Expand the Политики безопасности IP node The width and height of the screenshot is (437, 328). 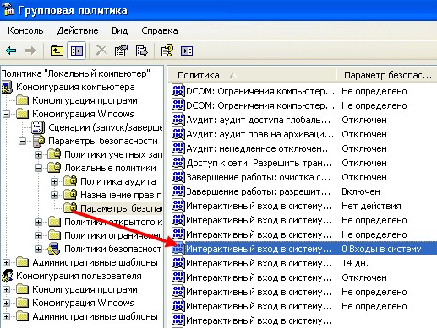point(38,249)
